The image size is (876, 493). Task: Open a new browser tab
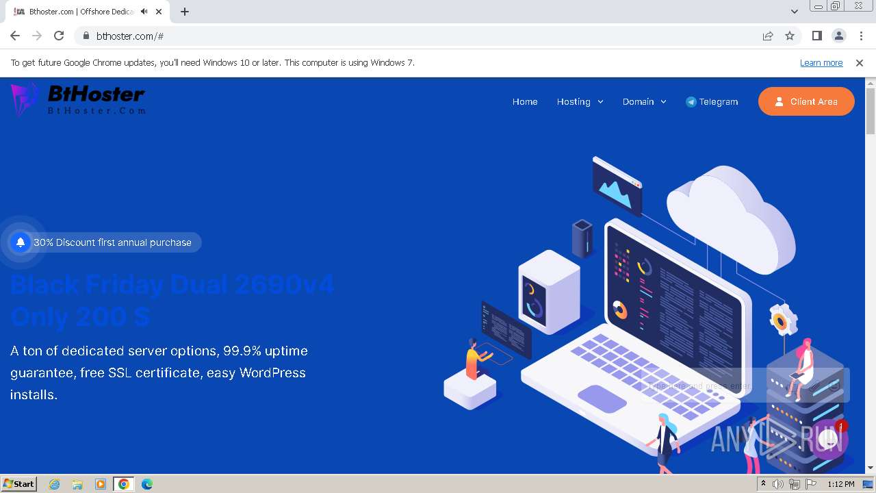coord(184,12)
